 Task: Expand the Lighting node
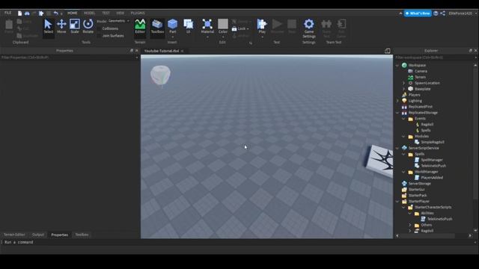(x=397, y=101)
